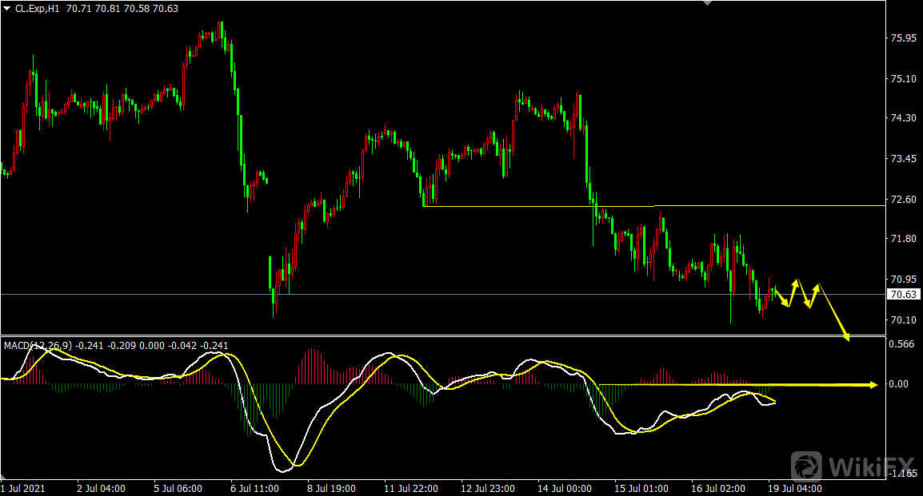The image size is (923, 496).
Task: Click the 70.10 price axis label
Action: click(901, 320)
